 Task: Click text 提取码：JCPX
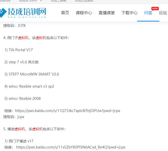pos(14,26)
